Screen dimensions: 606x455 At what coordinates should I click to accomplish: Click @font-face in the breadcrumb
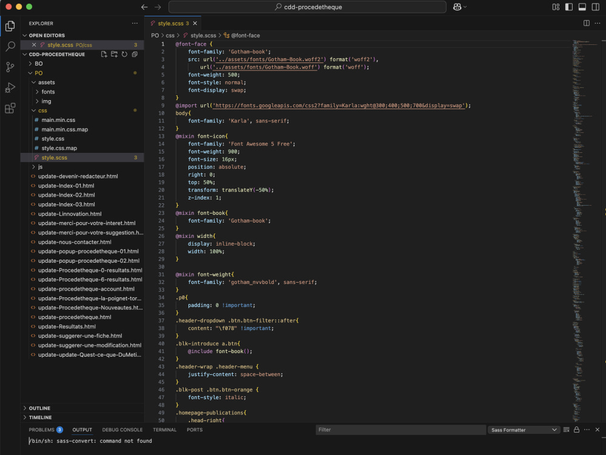[x=245, y=35]
